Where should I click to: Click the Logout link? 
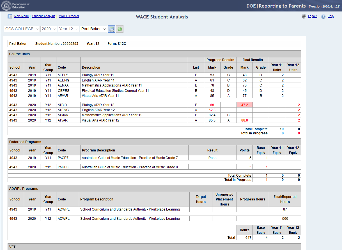click(x=313, y=16)
